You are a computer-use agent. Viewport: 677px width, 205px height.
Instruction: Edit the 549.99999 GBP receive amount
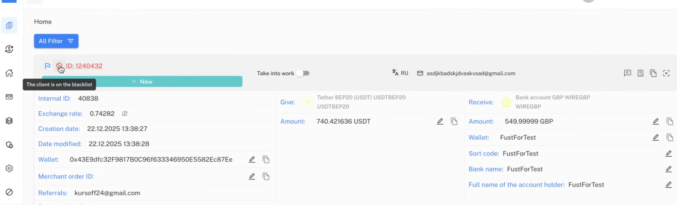point(655,122)
